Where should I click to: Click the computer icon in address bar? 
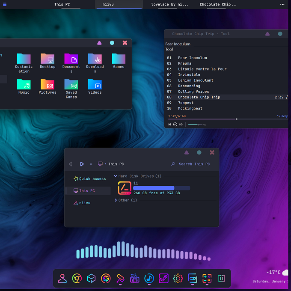[x=100, y=164]
